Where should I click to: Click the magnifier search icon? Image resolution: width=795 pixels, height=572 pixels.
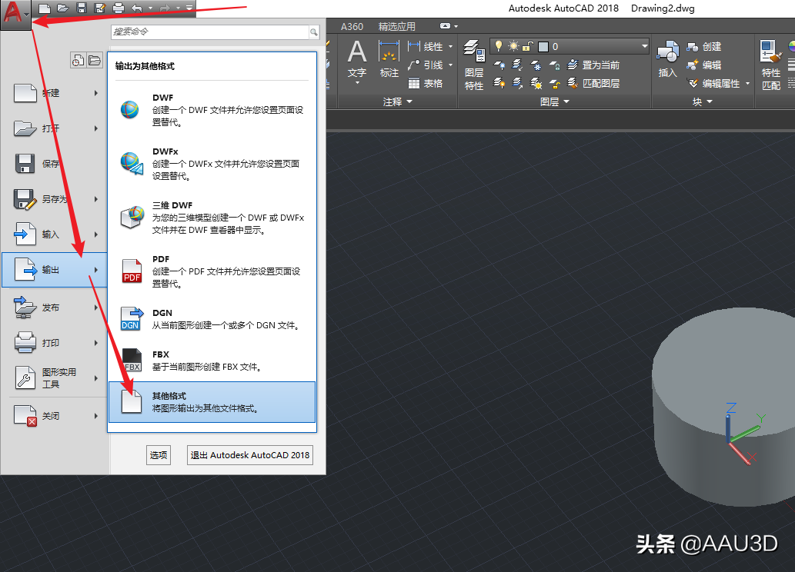pyautogui.click(x=314, y=32)
